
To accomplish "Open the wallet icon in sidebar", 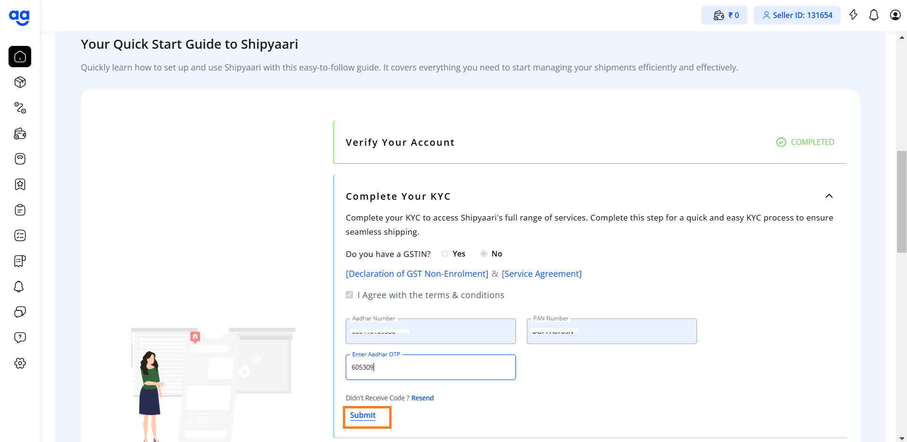I will (x=20, y=133).
